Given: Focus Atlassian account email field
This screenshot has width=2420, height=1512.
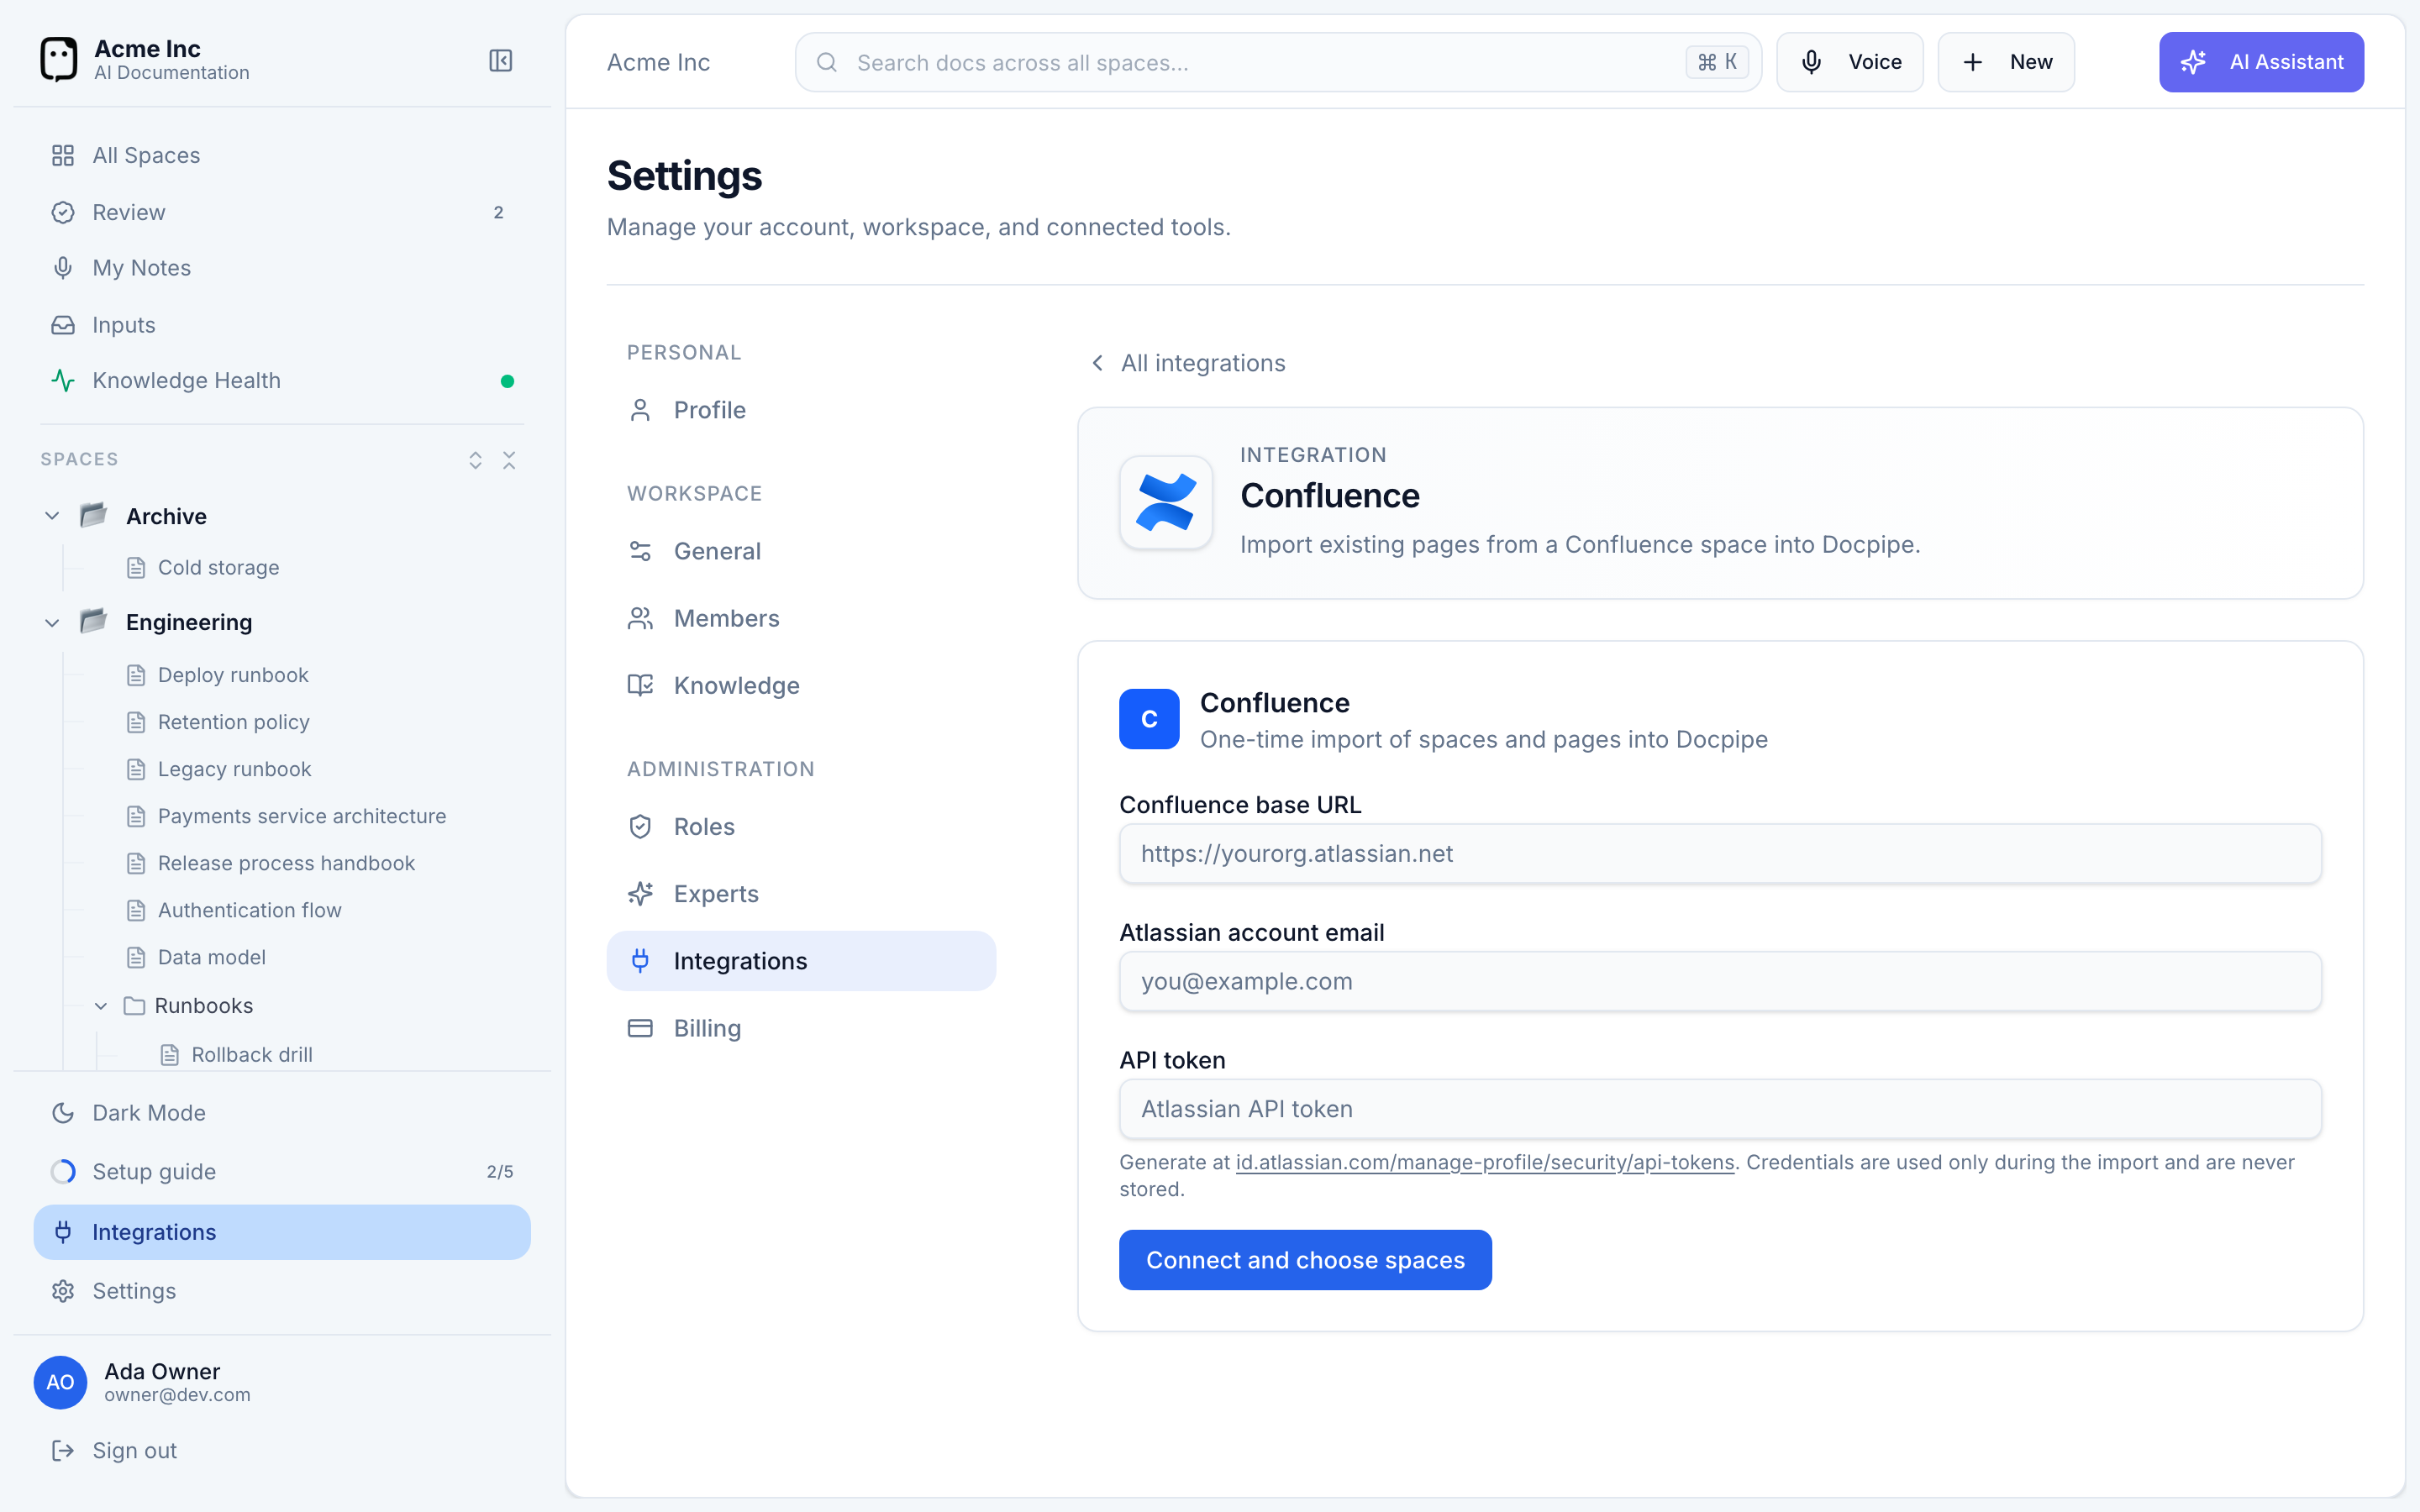Looking at the screenshot, I should click(1720, 982).
